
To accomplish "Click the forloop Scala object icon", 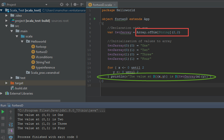I will [33, 46].
